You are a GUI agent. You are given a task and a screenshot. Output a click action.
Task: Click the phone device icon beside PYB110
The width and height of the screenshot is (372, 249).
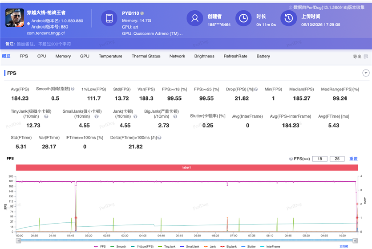tap(109, 18)
